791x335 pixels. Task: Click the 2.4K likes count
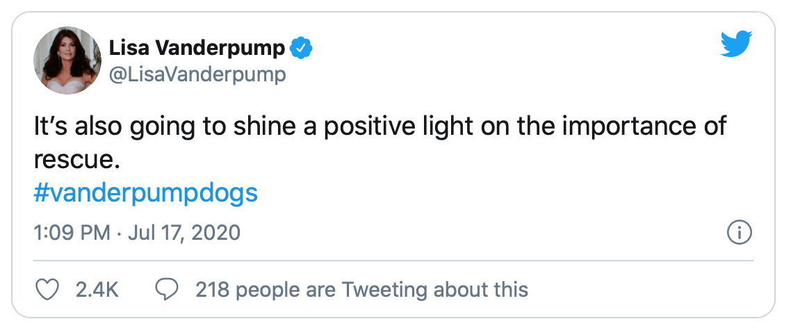96,289
